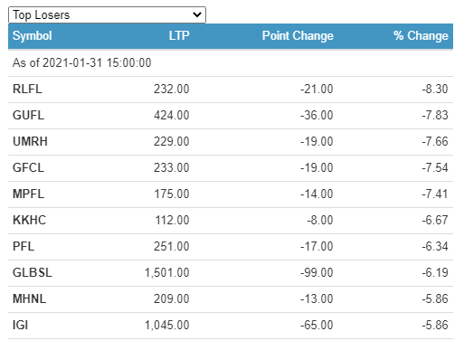Sort by LTP column header
464x341 pixels.
(179, 36)
